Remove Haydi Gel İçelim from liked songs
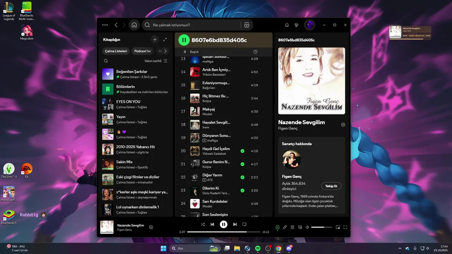This screenshot has width=452, height=254. (242, 151)
